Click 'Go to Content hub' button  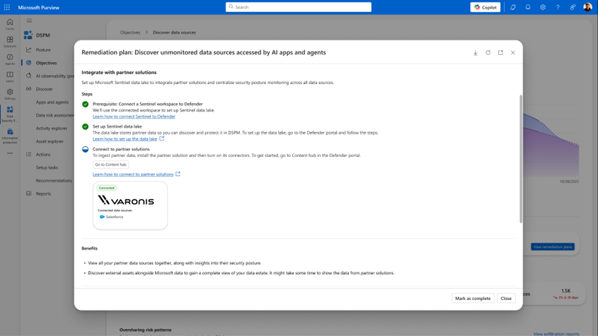point(111,165)
